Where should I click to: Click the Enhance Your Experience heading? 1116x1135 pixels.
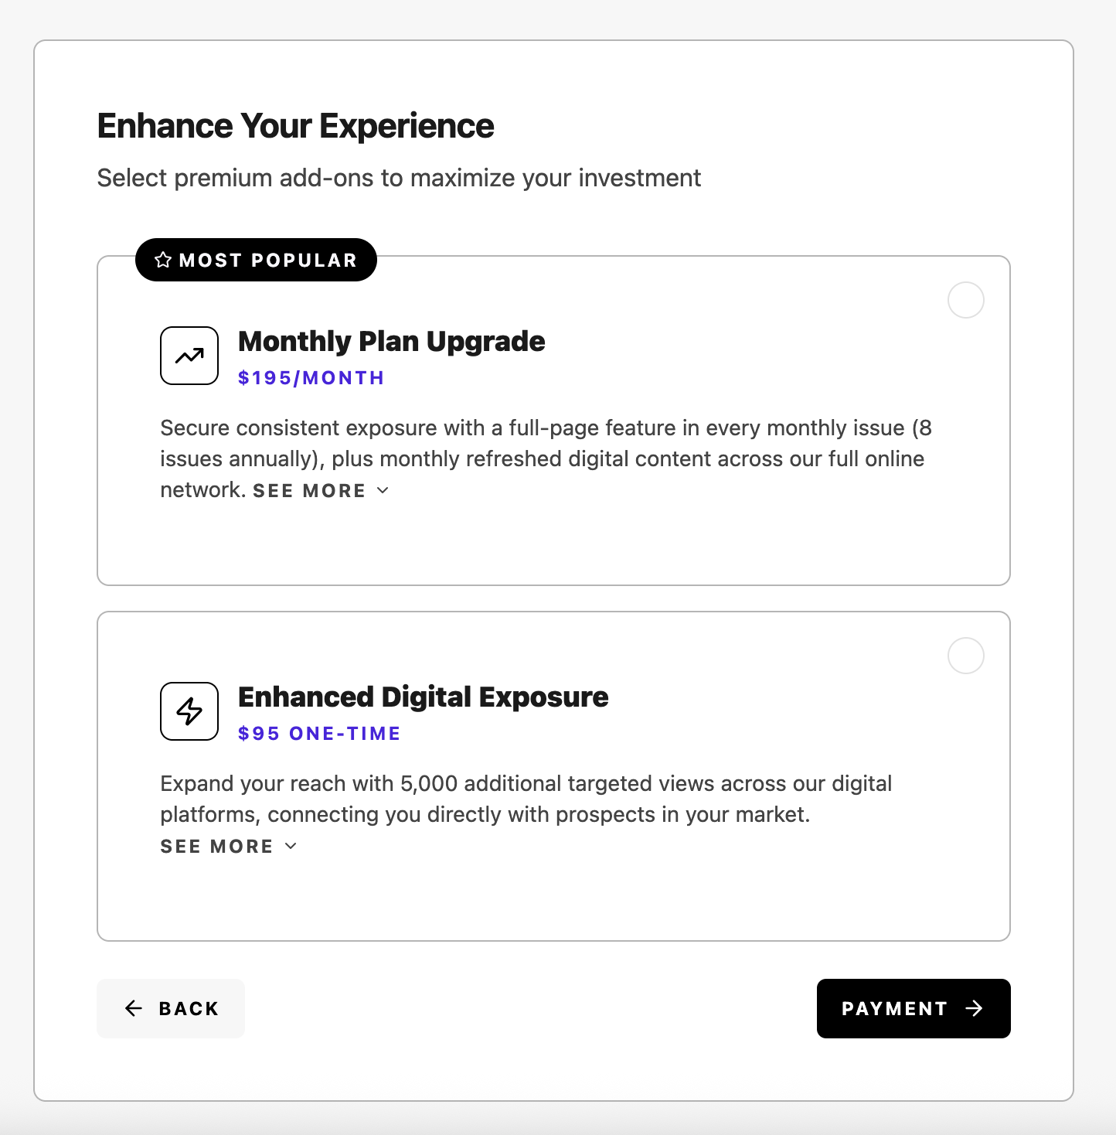(295, 126)
